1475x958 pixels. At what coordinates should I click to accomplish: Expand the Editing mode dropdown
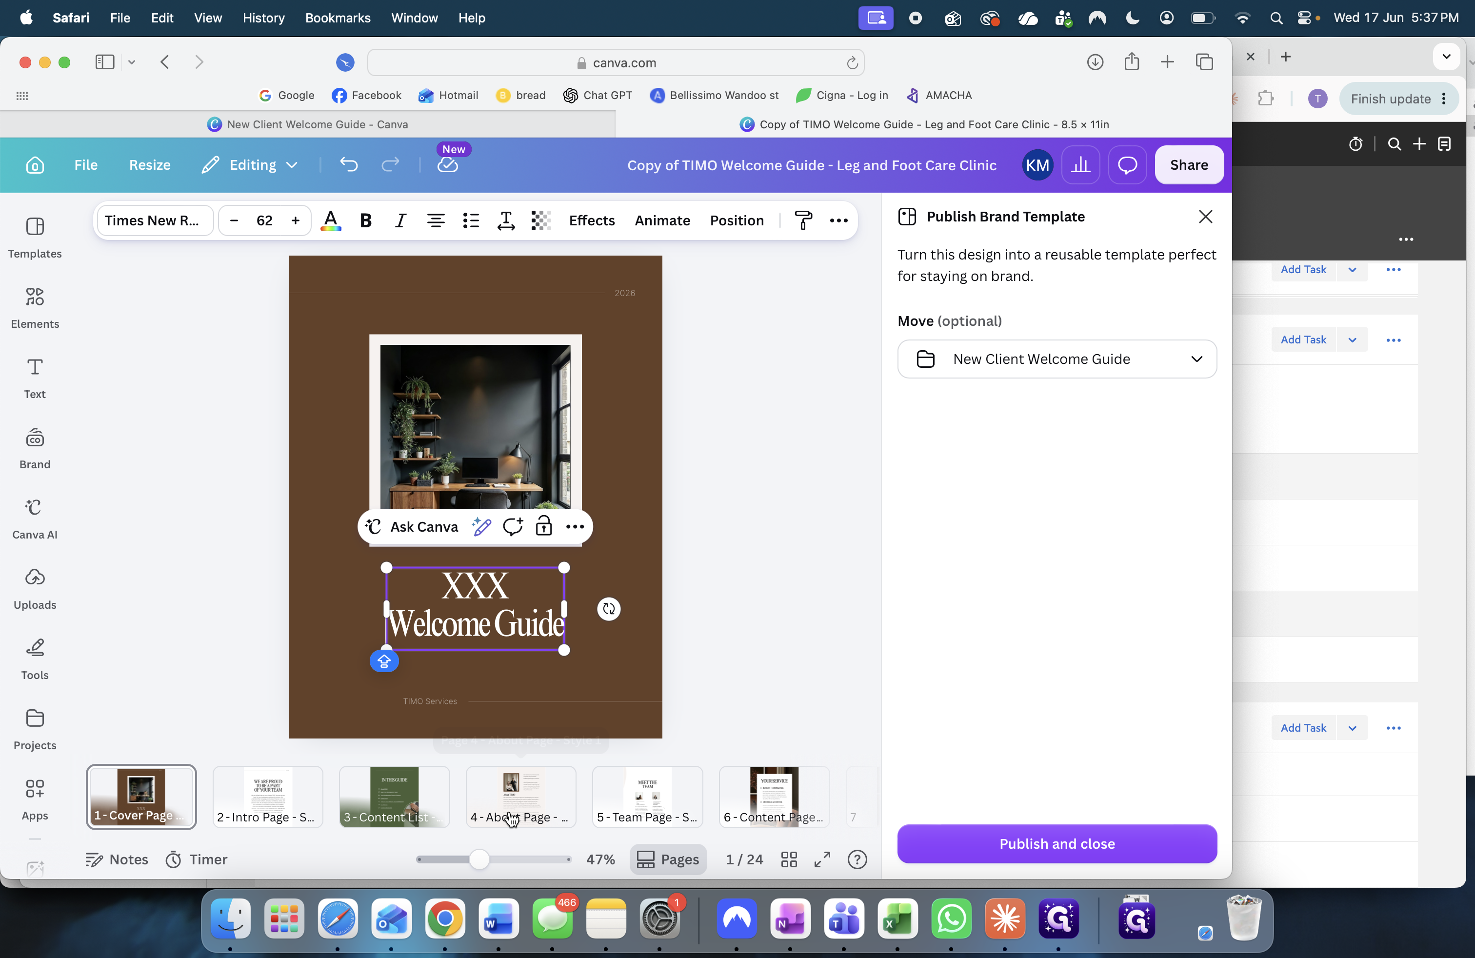(x=249, y=165)
